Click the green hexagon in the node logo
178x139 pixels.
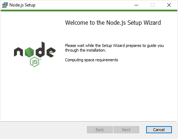tap(29, 52)
